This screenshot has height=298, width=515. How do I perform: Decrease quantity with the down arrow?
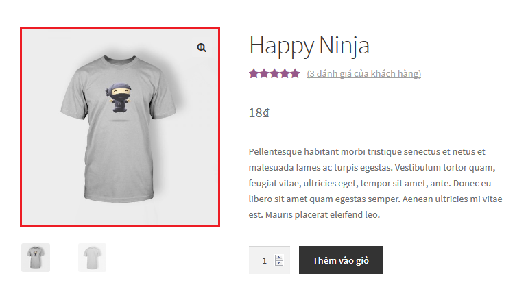click(x=279, y=263)
